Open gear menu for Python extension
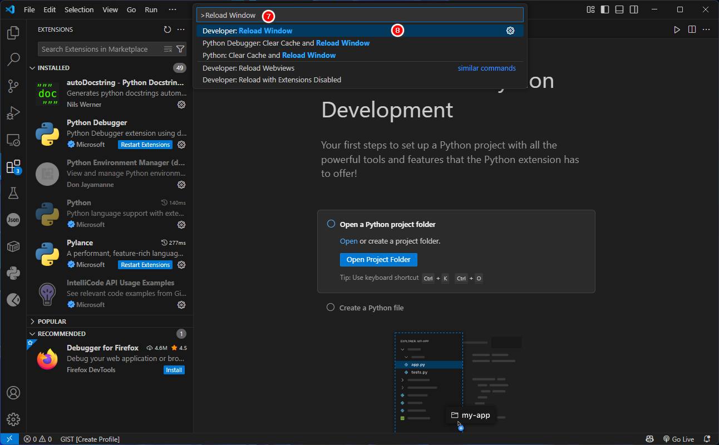This screenshot has width=719, height=445. 181,225
